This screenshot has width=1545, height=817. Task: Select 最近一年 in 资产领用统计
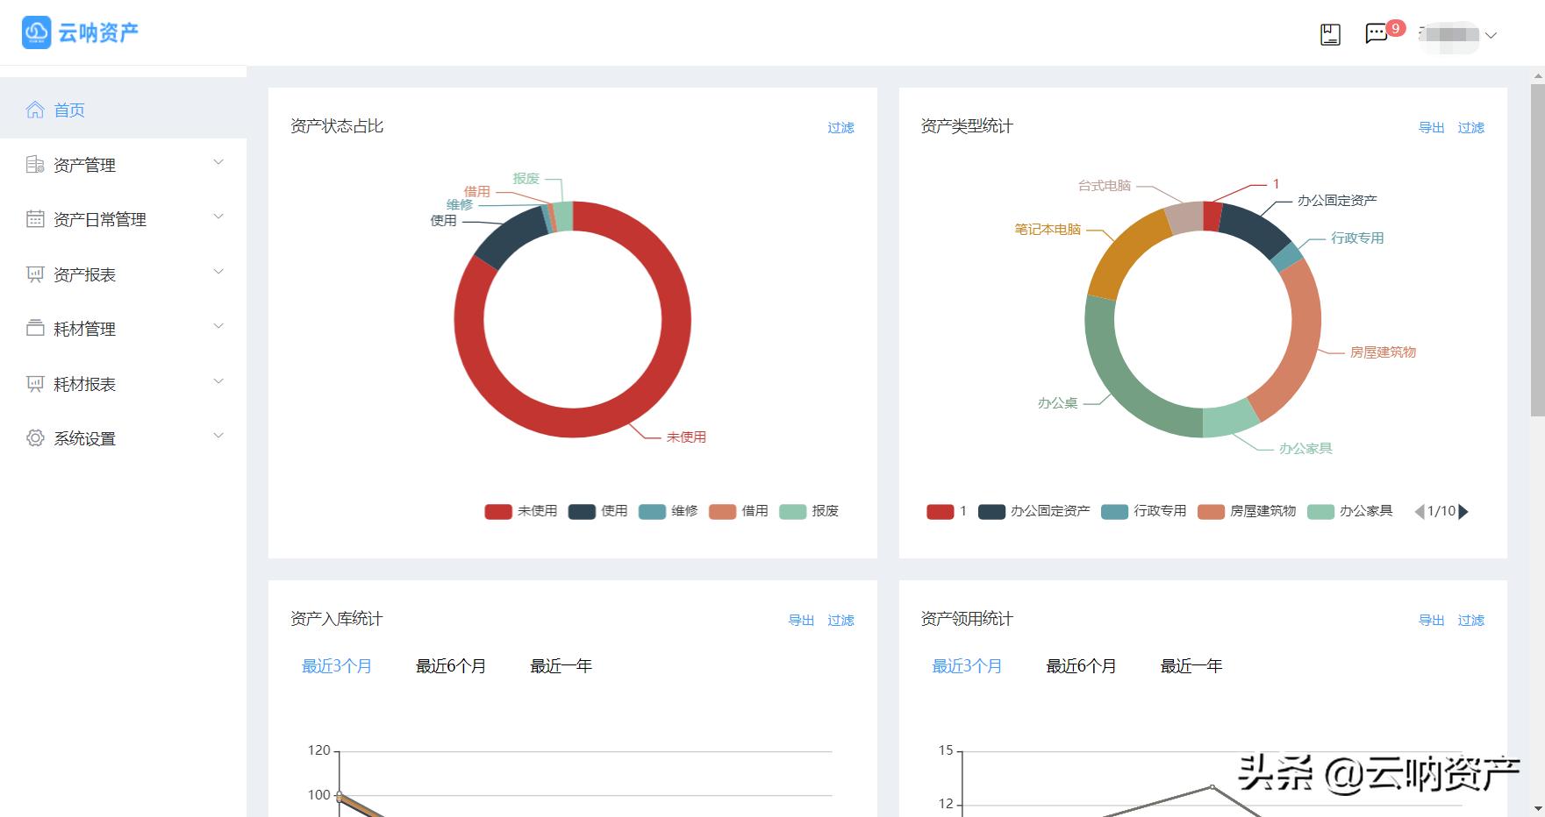coord(1191,666)
